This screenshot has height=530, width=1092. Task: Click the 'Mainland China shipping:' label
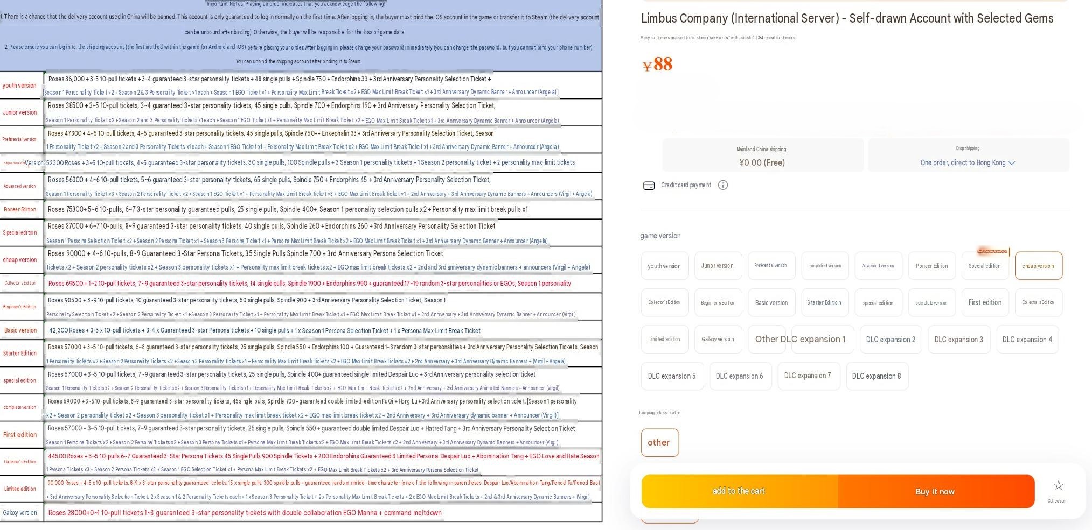[762, 149]
